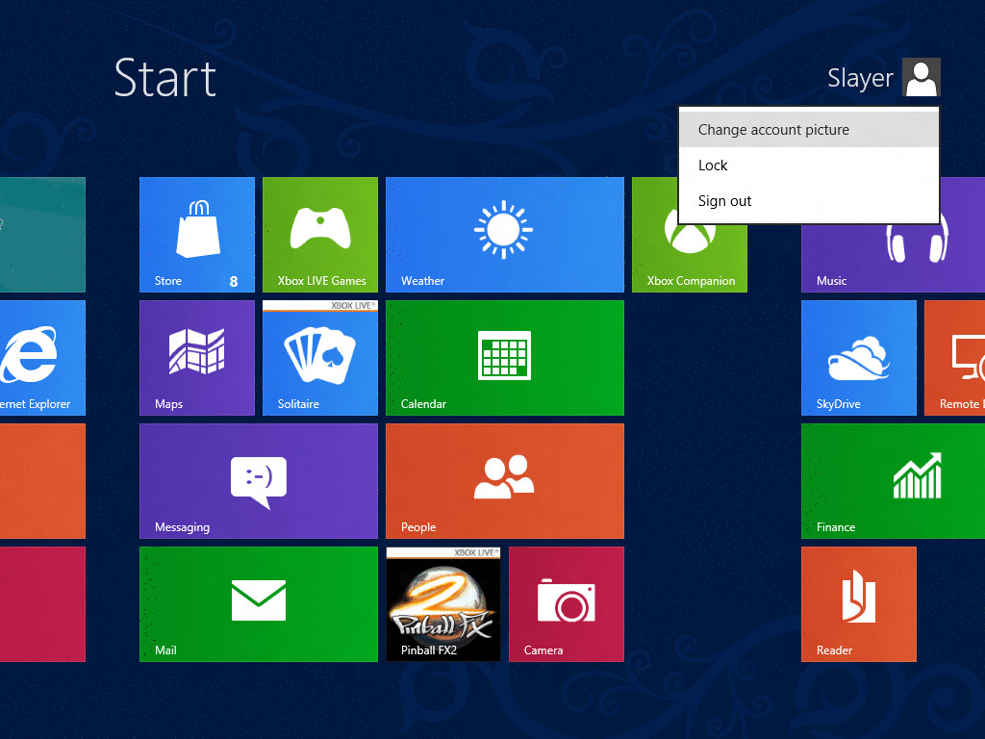Launch Xbox LIVE Games tile
This screenshot has width=985, height=739.
tap(319, 234)
